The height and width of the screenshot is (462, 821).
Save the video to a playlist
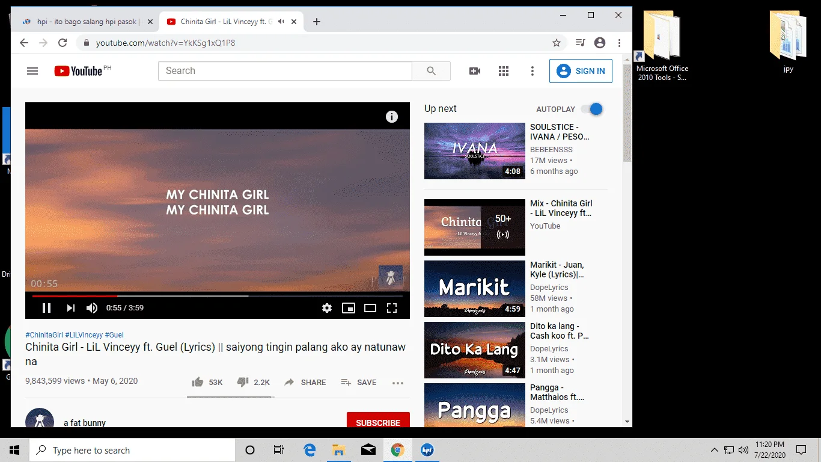pos(359,383)
